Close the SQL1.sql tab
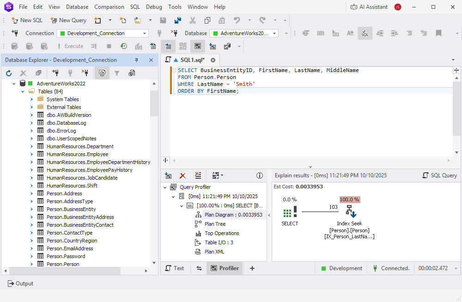 [x=213, y=60]
